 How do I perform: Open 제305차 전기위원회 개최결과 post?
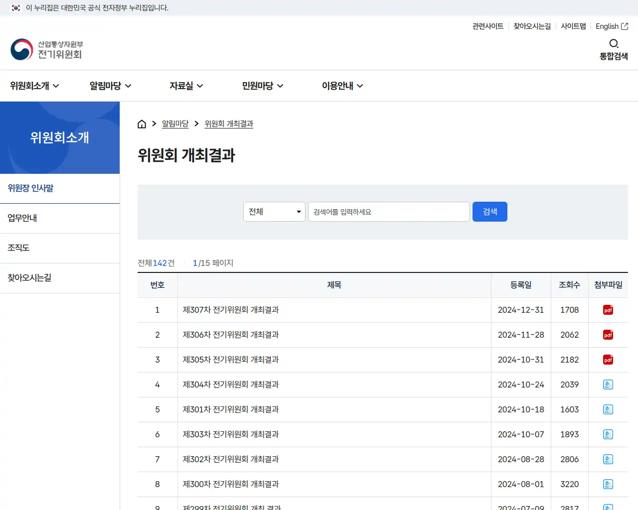(x=231, y=360)
